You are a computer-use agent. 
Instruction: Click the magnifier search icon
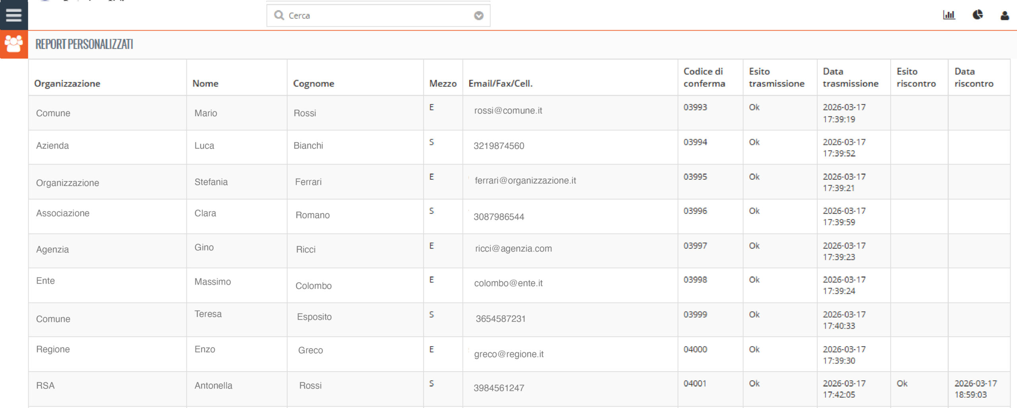(x=279, y=15)
